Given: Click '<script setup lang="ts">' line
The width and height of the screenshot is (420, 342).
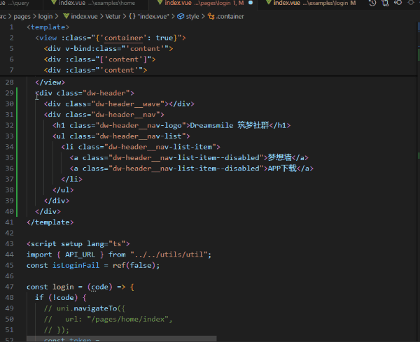Looking at the screenshot, I should tap(78, 244).
